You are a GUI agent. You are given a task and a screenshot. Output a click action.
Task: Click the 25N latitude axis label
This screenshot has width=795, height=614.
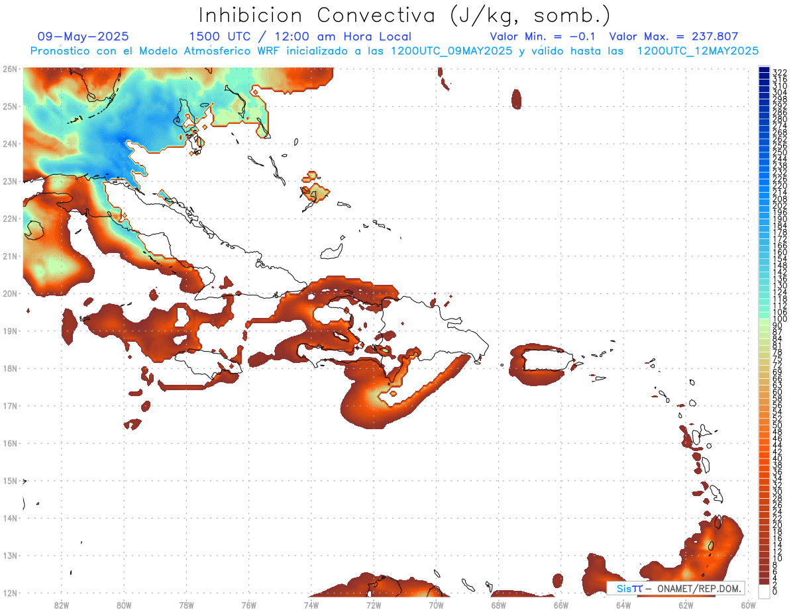pyautogui.click(x=10, y=106)
